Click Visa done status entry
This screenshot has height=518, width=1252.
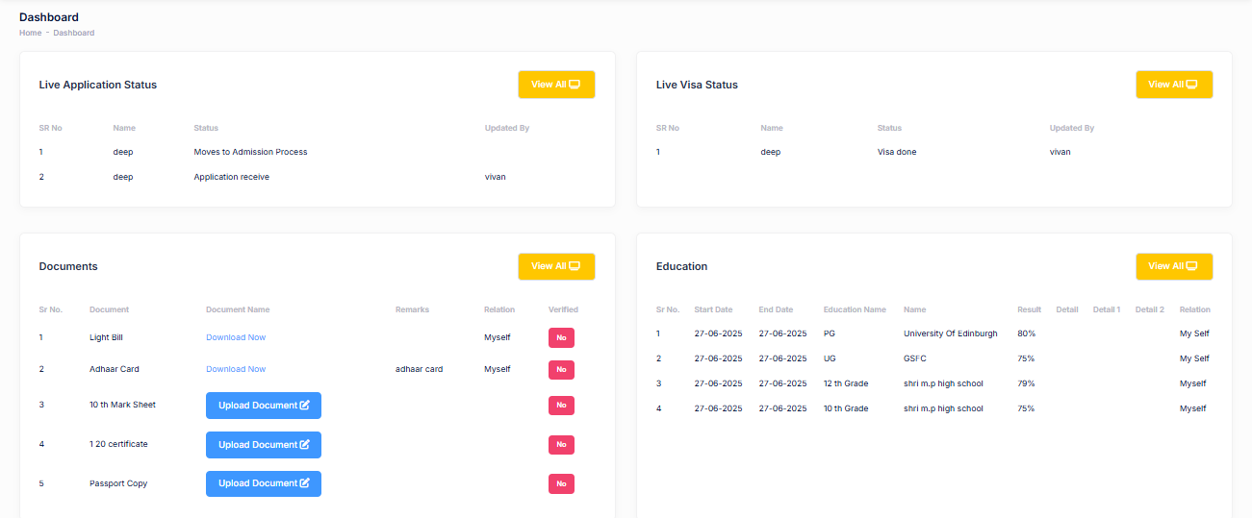(897, 152)
